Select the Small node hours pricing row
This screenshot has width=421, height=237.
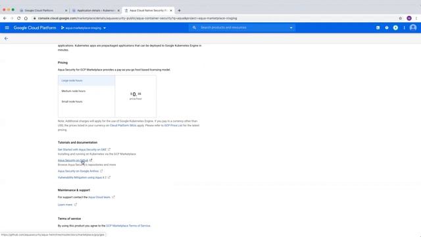(86, 101)
